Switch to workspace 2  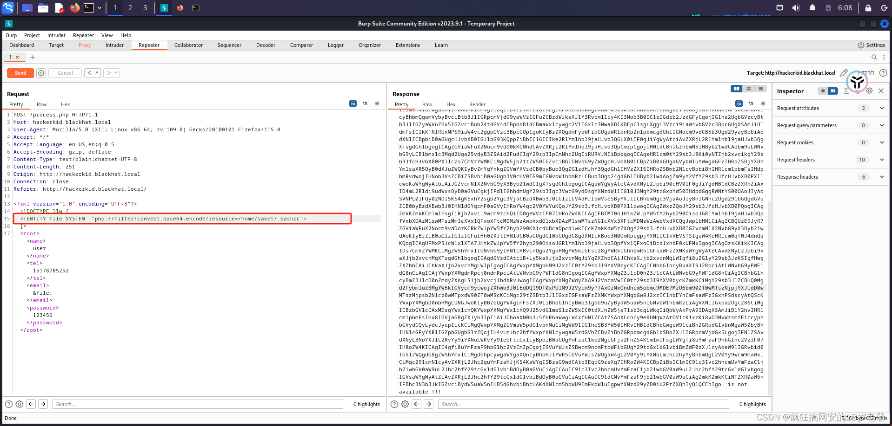130,8
